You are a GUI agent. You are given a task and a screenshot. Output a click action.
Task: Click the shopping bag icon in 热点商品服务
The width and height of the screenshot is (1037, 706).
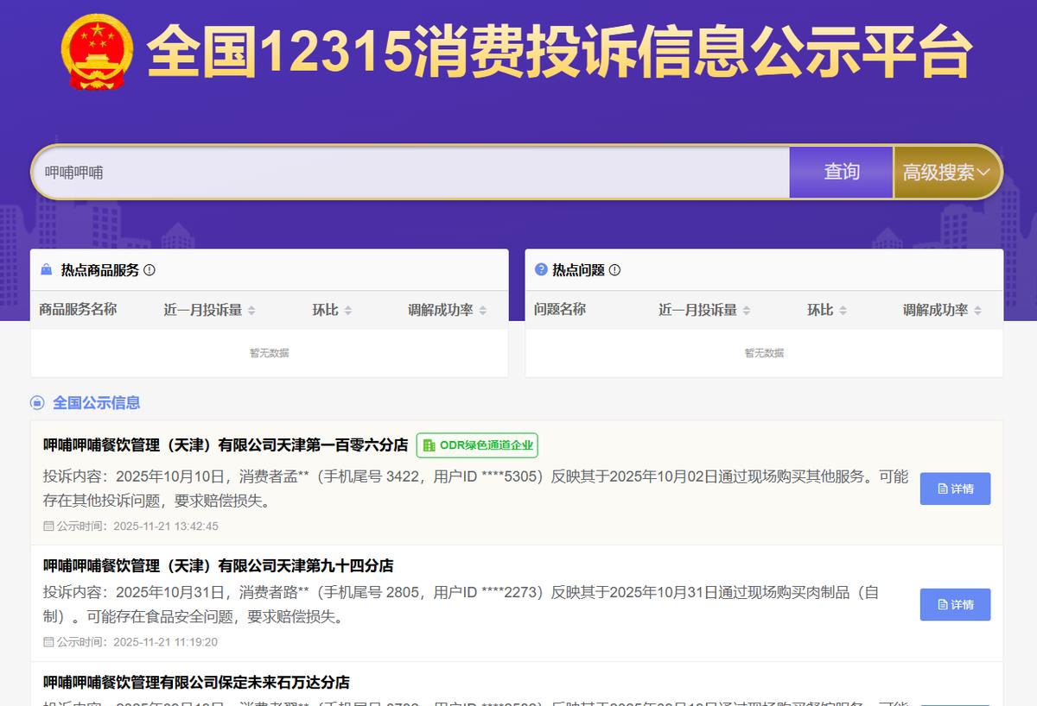pyautogui.click(x=47, y=270)
